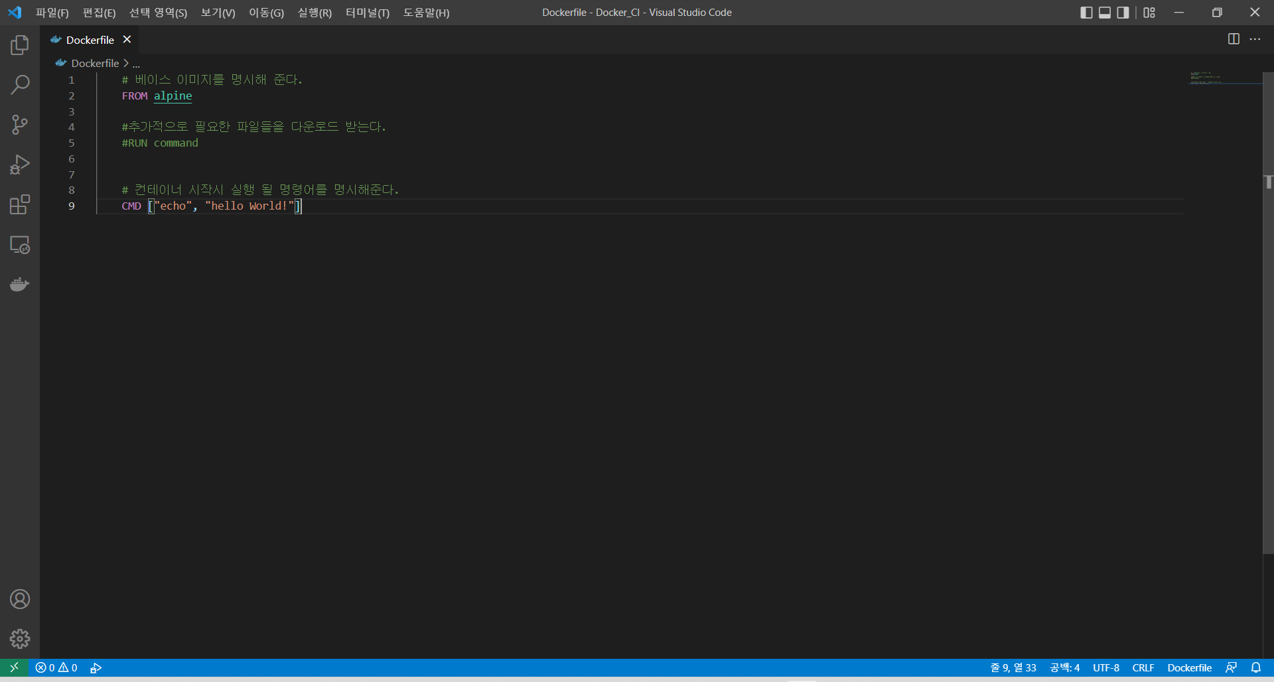Toggle the primary side bar
Screen dimensions: 1274x682
tap(1086, 12)
